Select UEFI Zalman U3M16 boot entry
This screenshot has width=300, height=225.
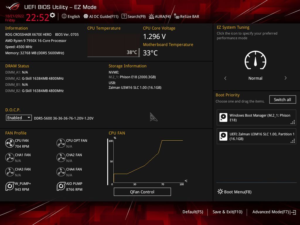point(256,136)
